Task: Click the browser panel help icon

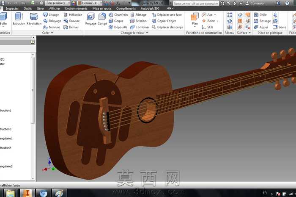Action: pyautogui.click(x=33, y=42)
